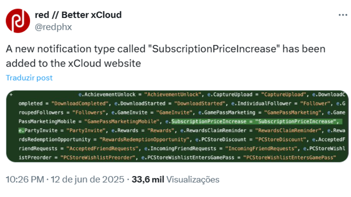Screen dimensions: 351x197
Task: Click the "Visualizações" label
Action: [x=193, y=179]
